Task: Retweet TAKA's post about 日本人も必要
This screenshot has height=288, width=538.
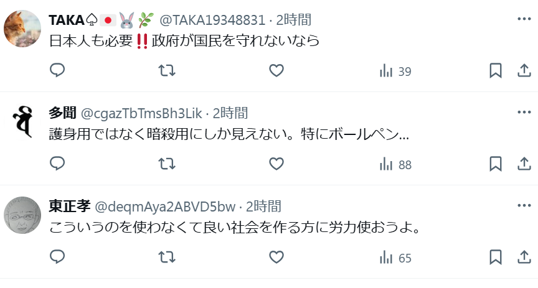Action: (167, 71)
